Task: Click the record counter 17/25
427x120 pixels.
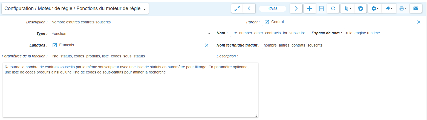Action: pos(273,9)
